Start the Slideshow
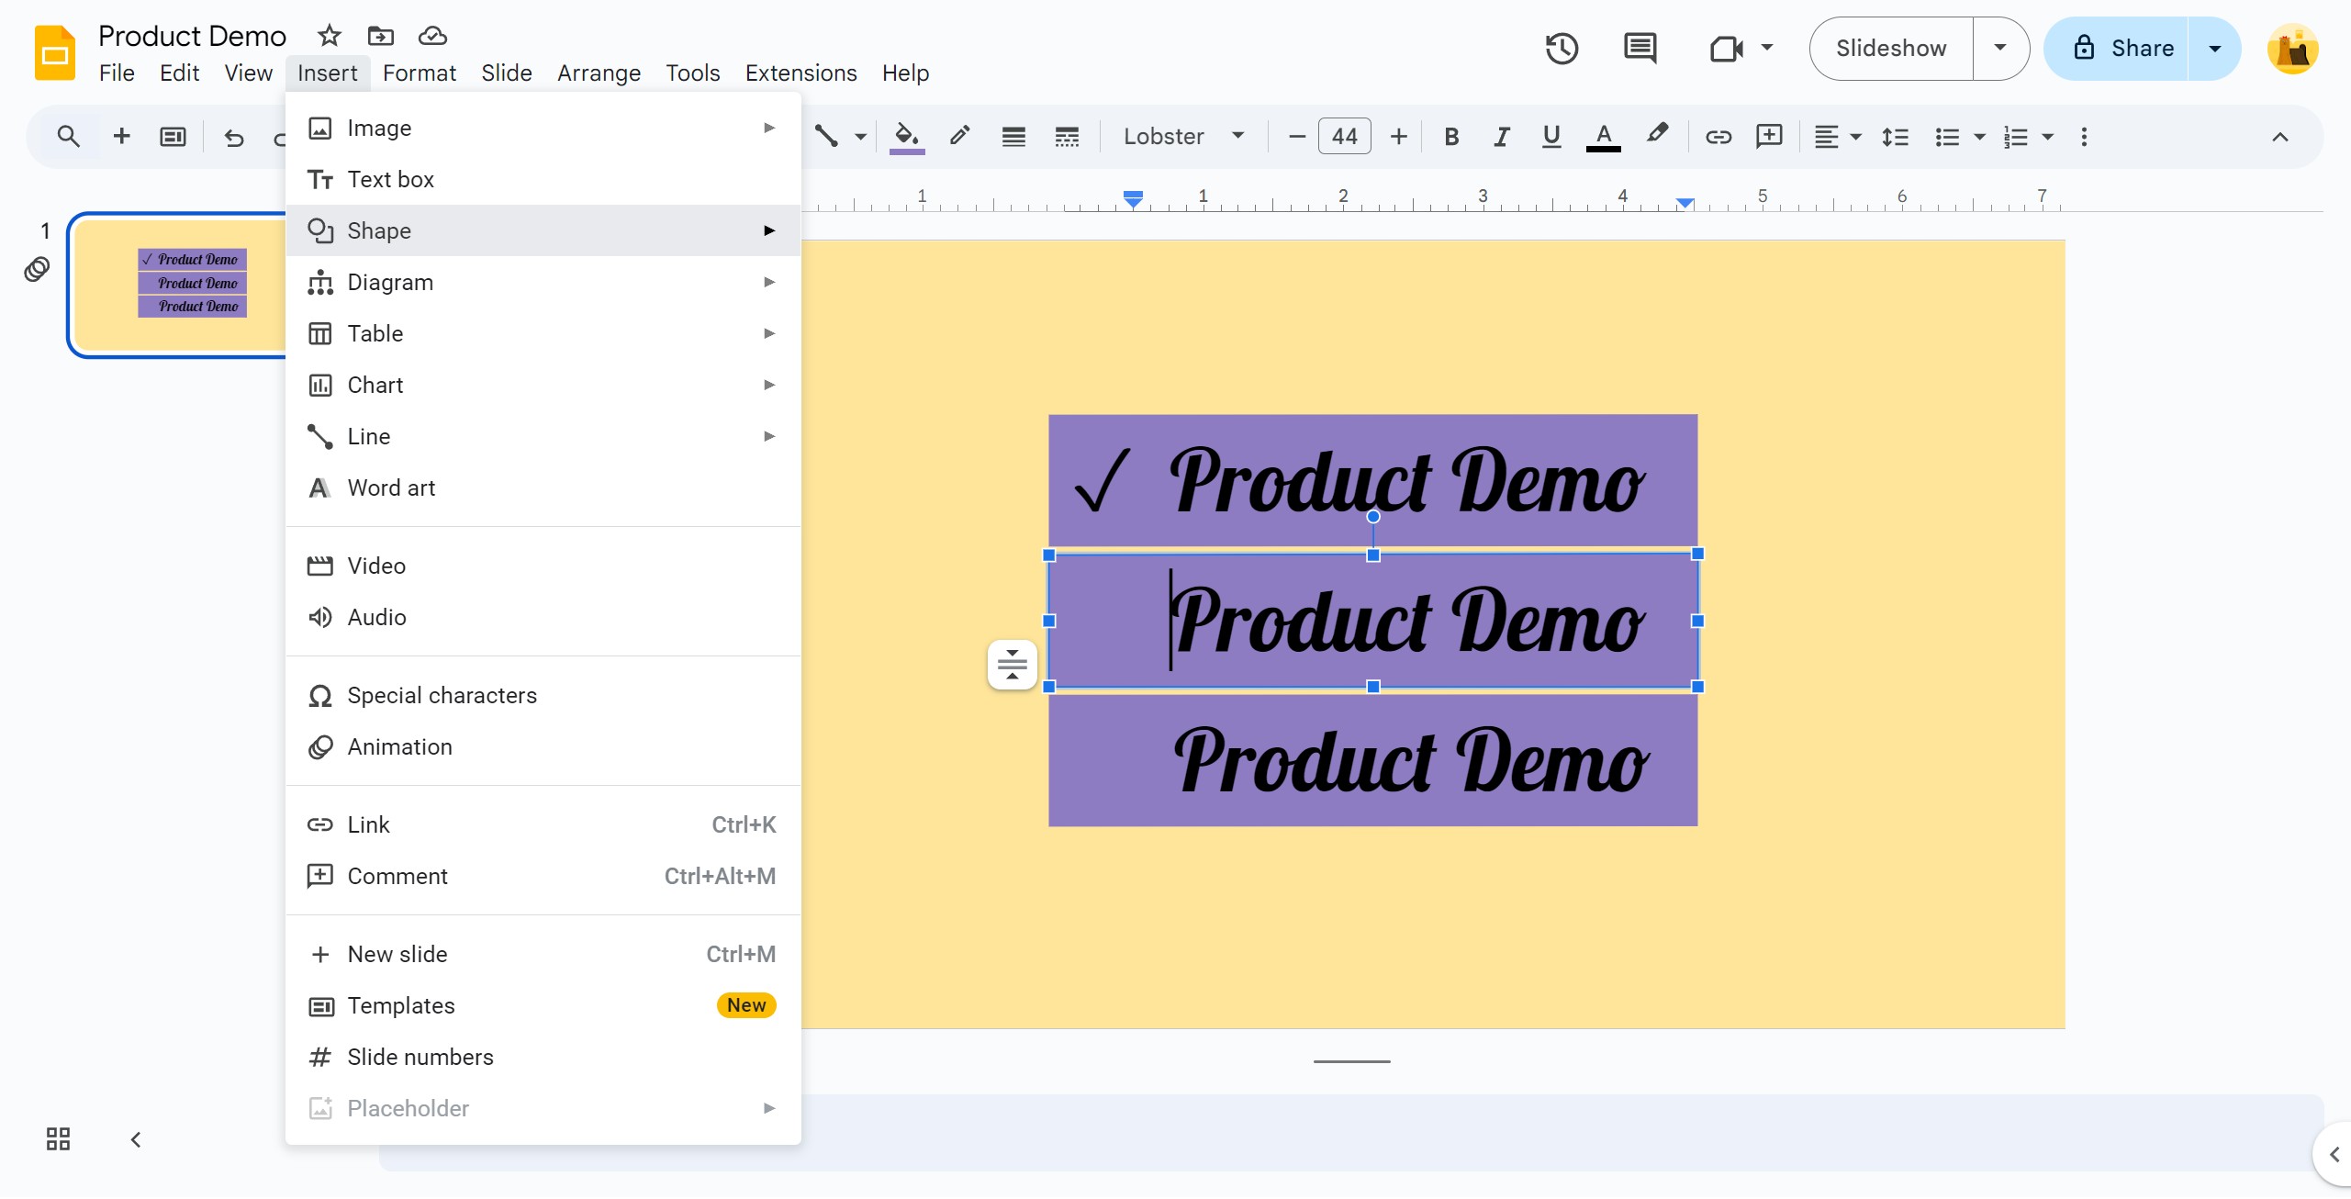2351x1199 pixels. point(1891,49)
